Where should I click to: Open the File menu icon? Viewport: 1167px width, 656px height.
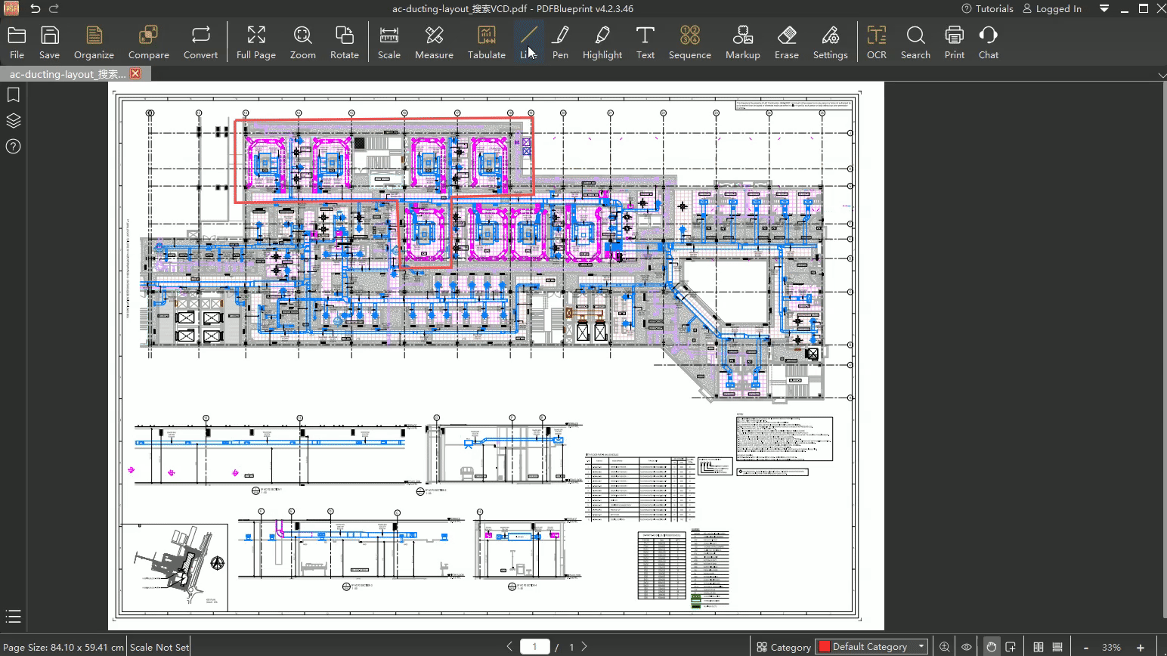17,42
